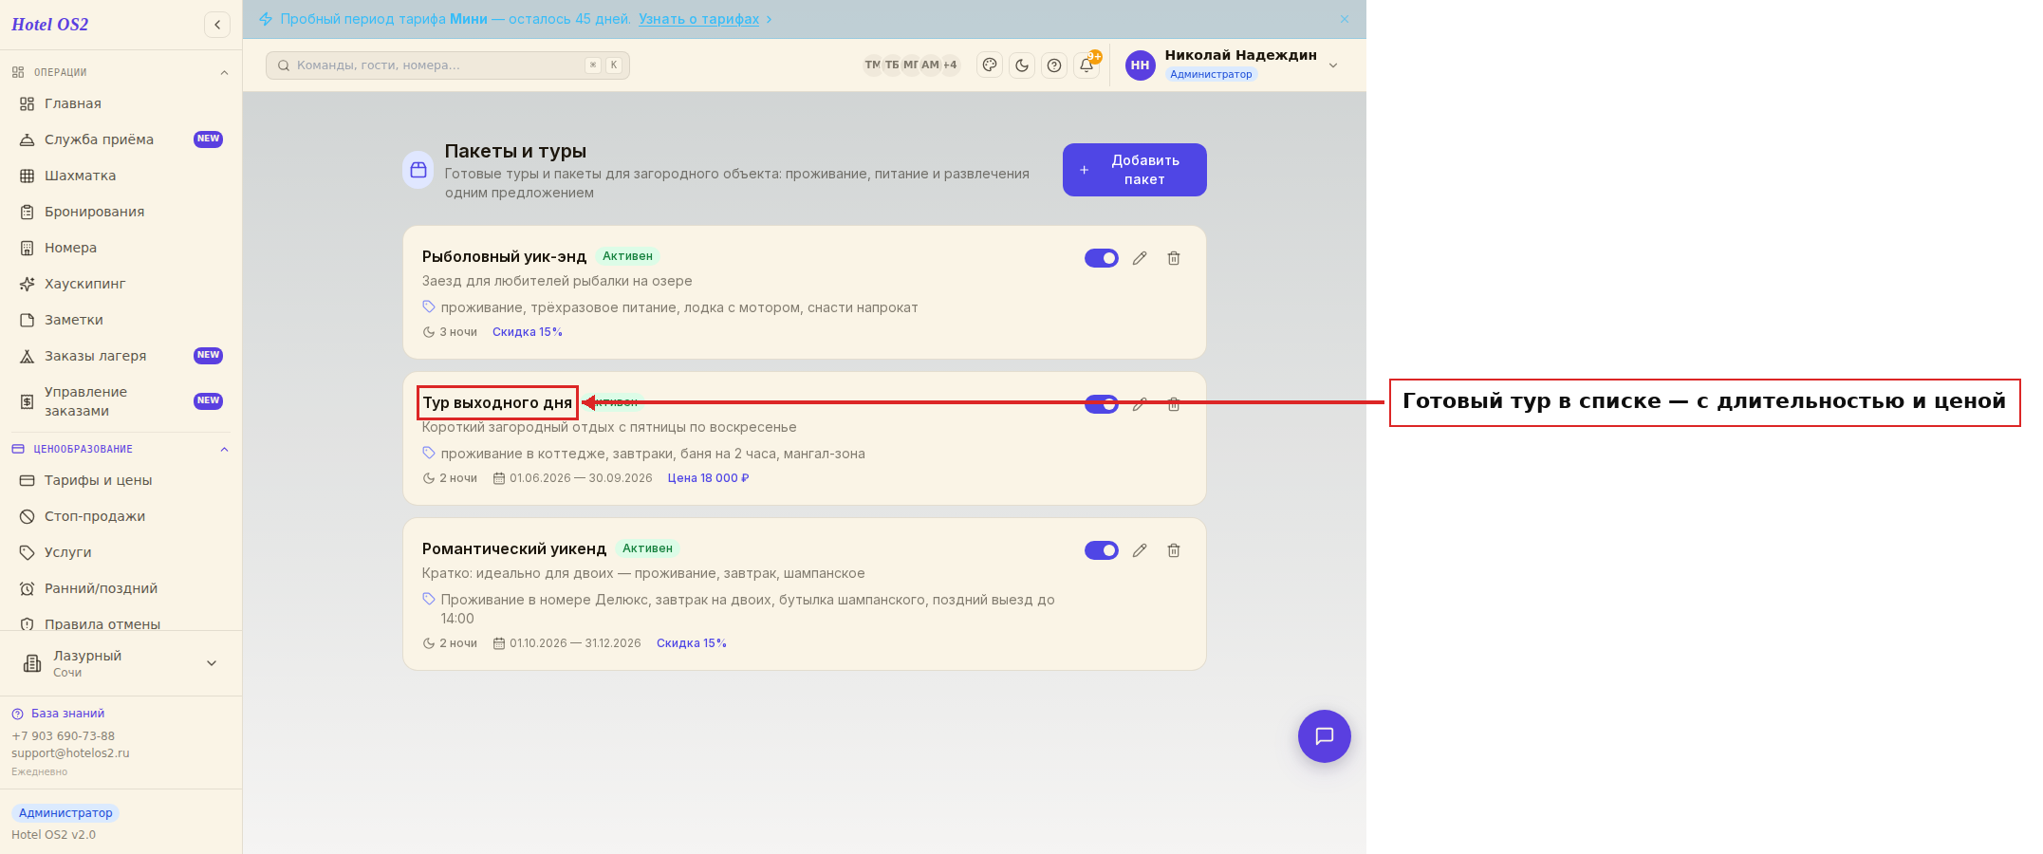Switch to dark mode moon icon
The width and height of the screenshot is (2043, 854).
click(1022, 65)
